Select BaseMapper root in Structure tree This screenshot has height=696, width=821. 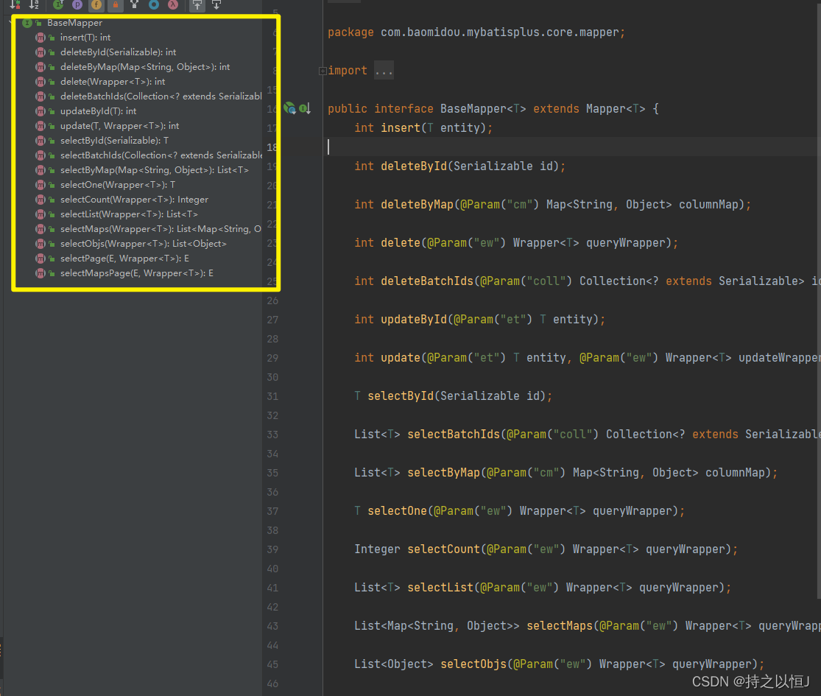74,23
